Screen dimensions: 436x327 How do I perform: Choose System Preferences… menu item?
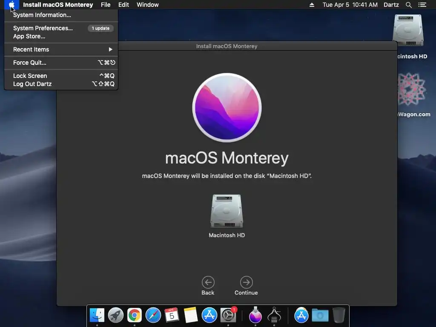(x=61, y=28)
